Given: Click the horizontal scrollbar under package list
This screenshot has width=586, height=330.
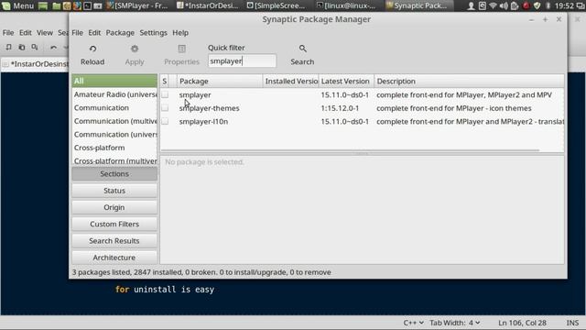Looking at the screenshot, I should pyautogui.click(x=350, y=150).
